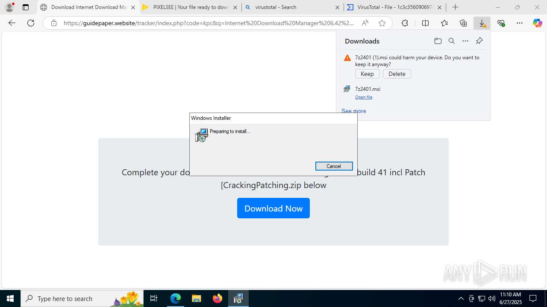Click the 7z2401.msi file icon
Image resolution: width=547 pixels, height=307 pixels.
347,89
